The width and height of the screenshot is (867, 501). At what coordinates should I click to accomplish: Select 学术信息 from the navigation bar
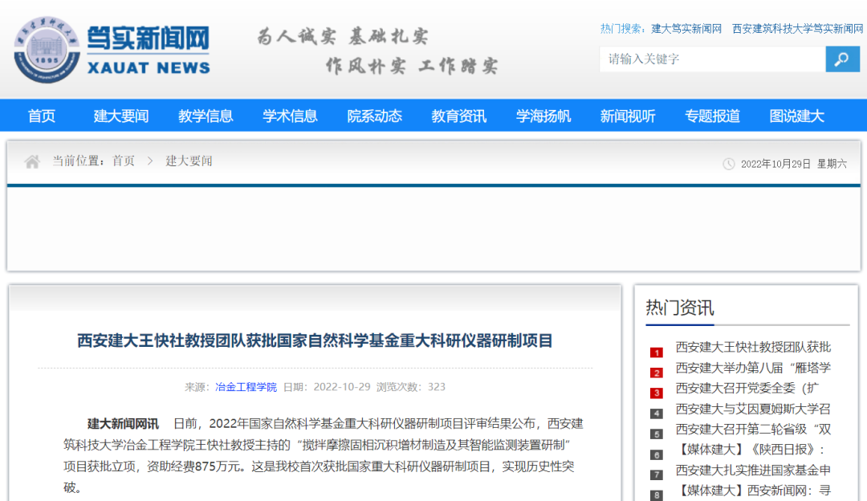point(290,116)
